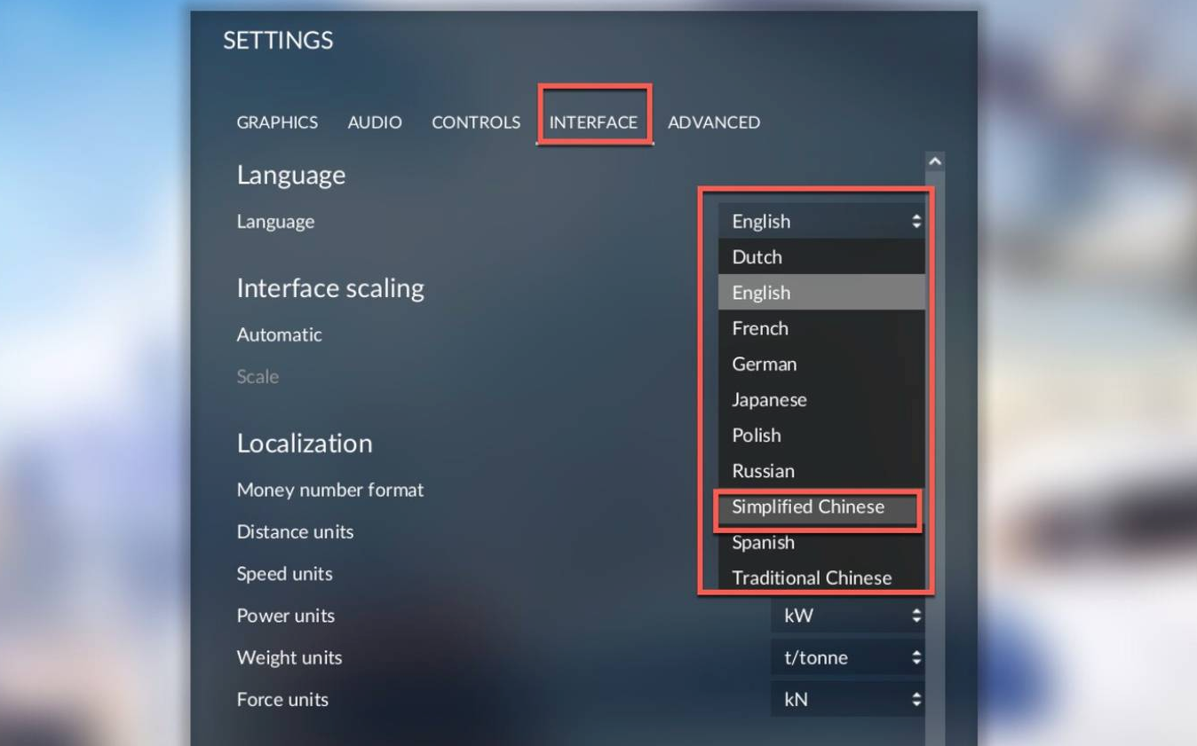Open the Controls tab
Image resolution: width=1197 pixels, height=746 pixels.
pos(476,122)
